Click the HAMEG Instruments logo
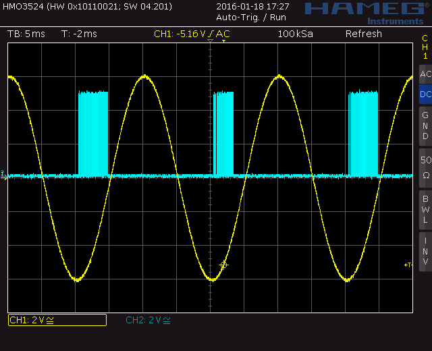This screenshot has width=432, height=351. (x=367, y=13)
